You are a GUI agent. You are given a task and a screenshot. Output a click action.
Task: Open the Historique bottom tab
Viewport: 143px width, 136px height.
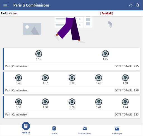coord(117,130)
